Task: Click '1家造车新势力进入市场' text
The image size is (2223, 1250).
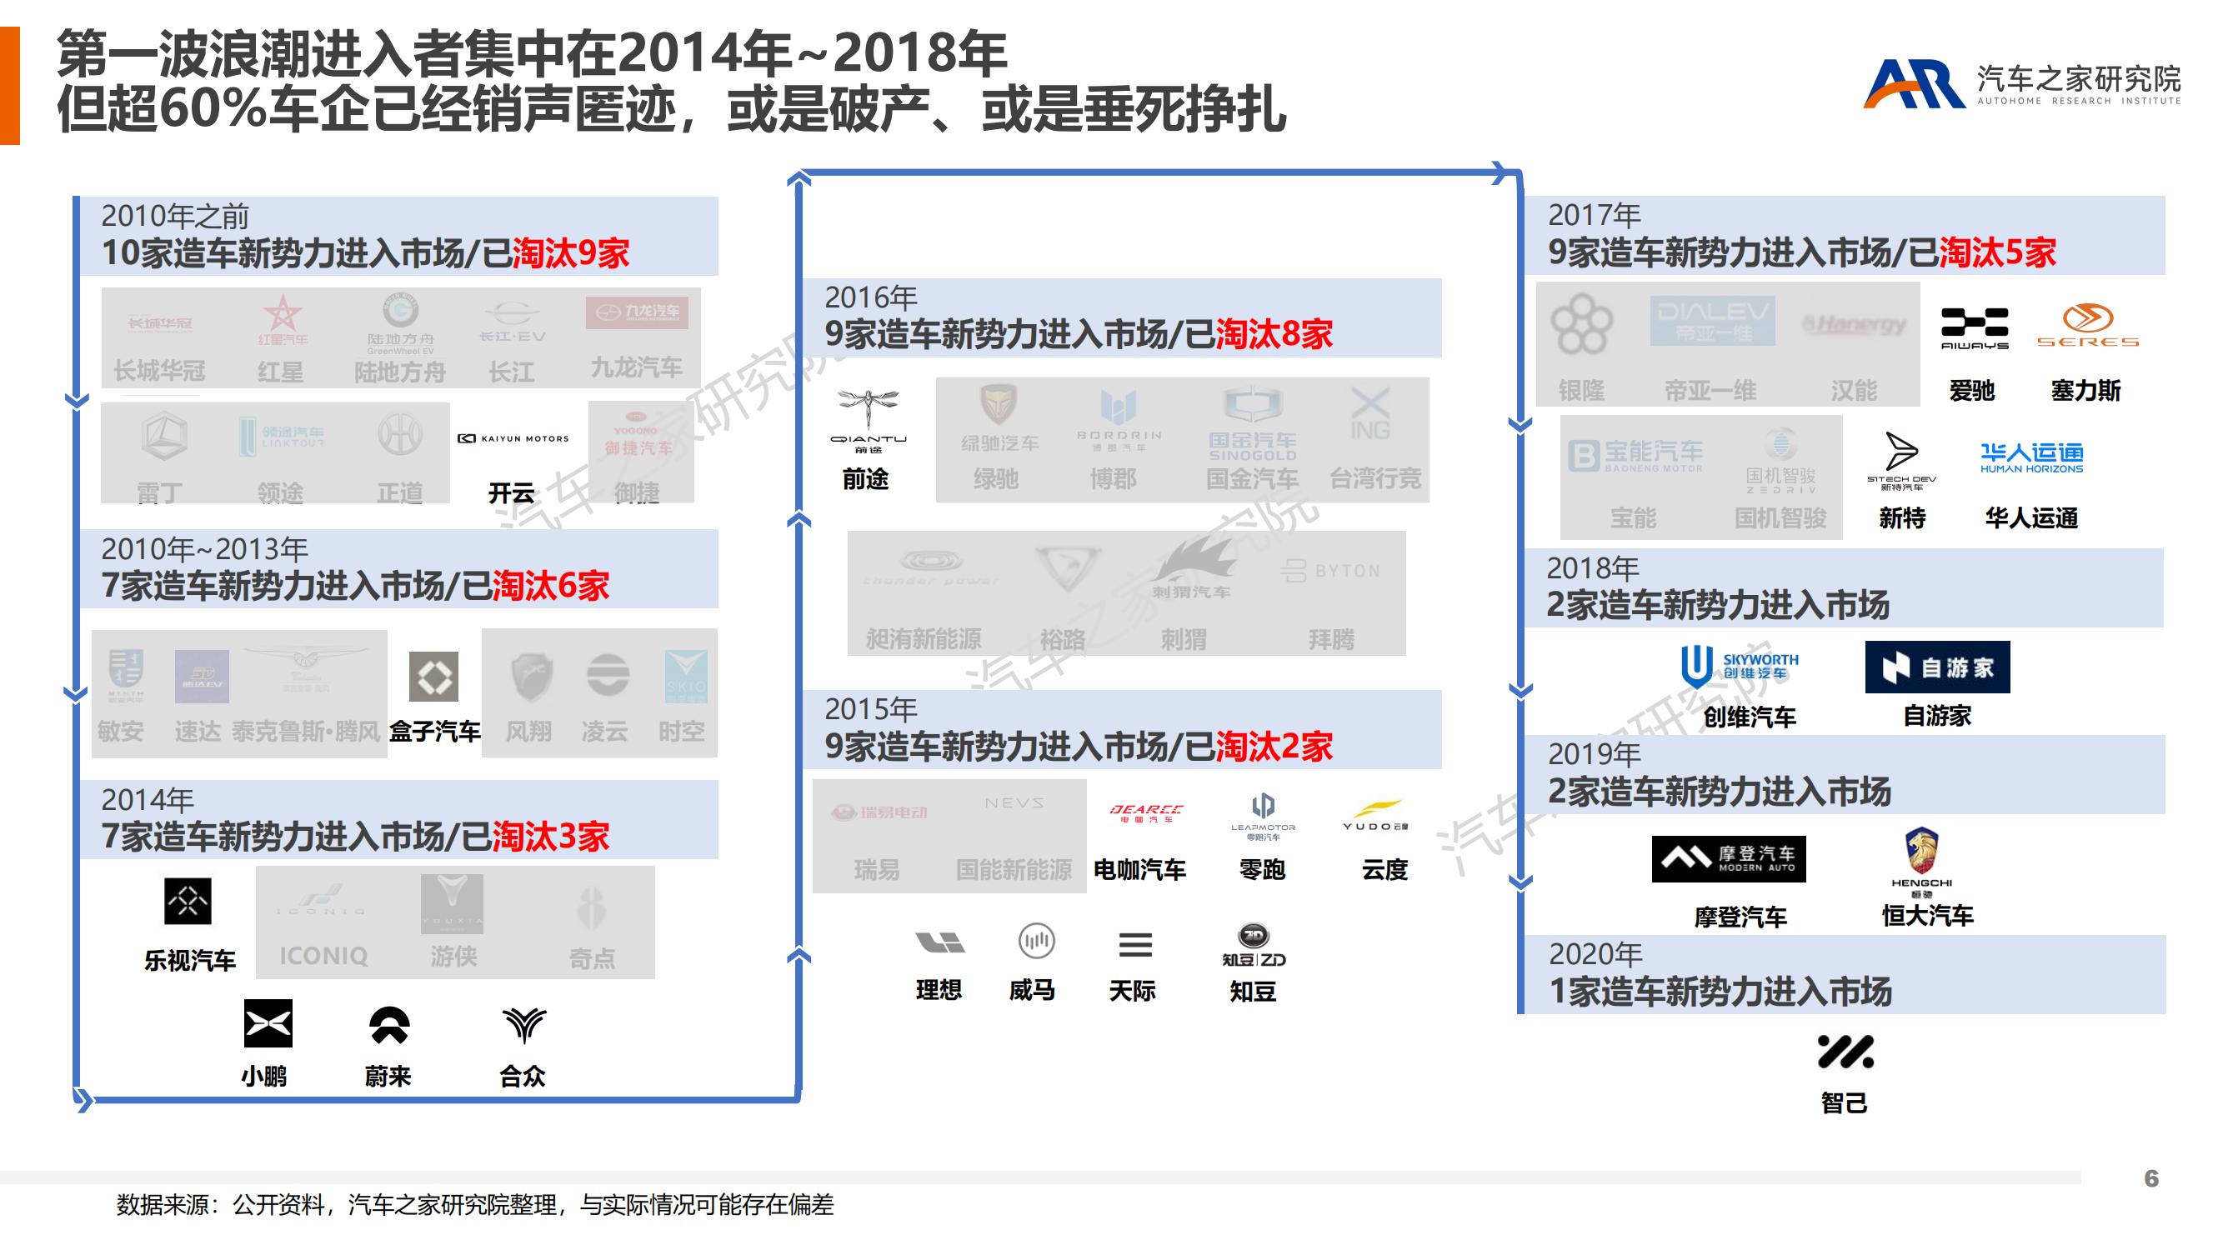Action: pos(1720,992)
